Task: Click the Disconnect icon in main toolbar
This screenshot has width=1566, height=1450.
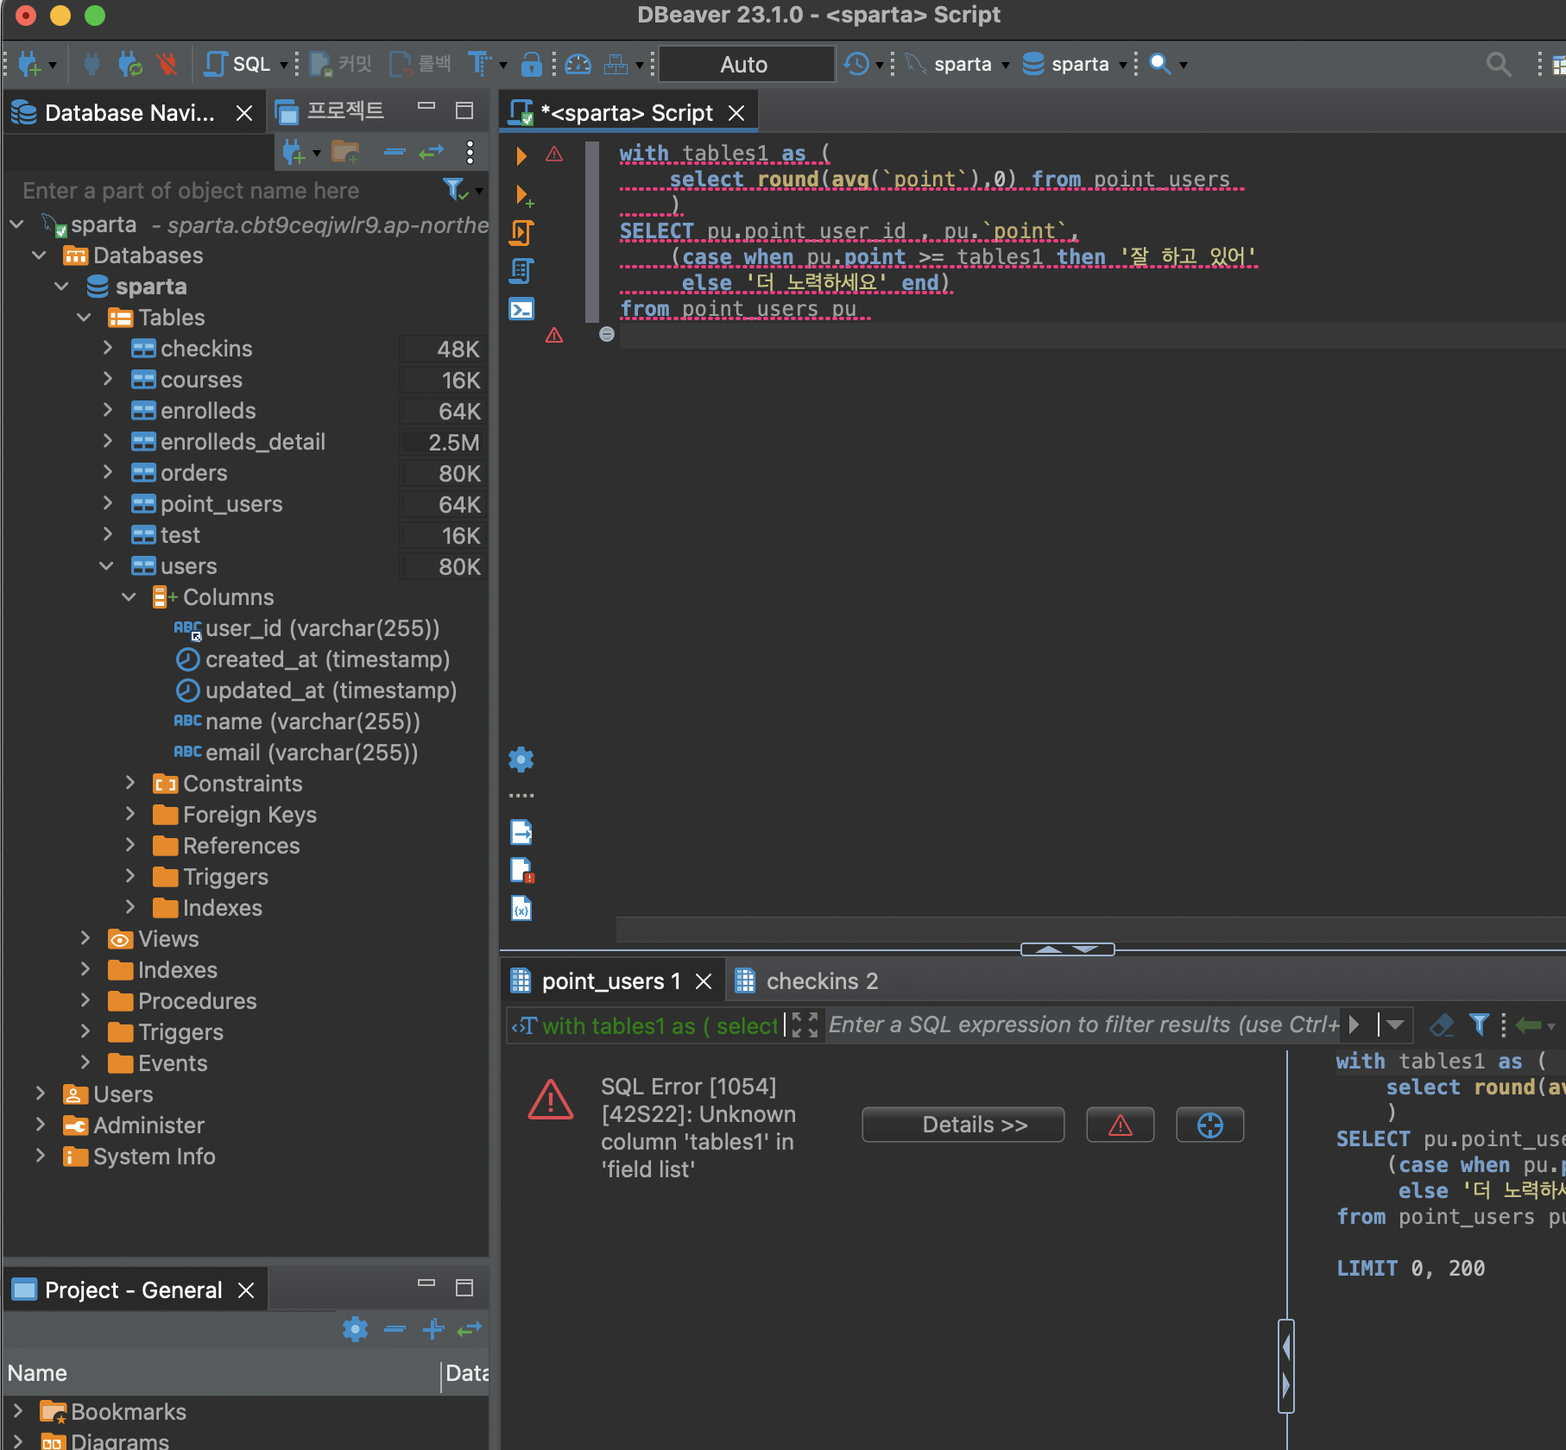Action: (x=167, y=64)
